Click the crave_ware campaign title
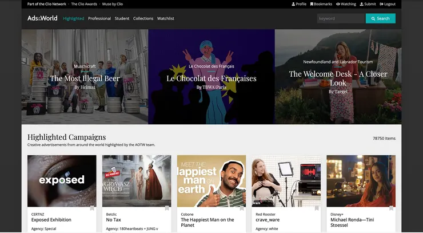The image size is (423, 233). pos(268,220)
